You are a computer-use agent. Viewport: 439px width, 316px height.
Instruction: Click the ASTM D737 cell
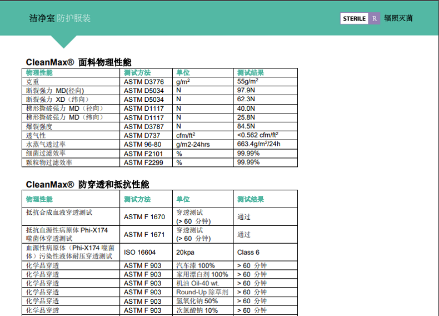coord(141,135)
